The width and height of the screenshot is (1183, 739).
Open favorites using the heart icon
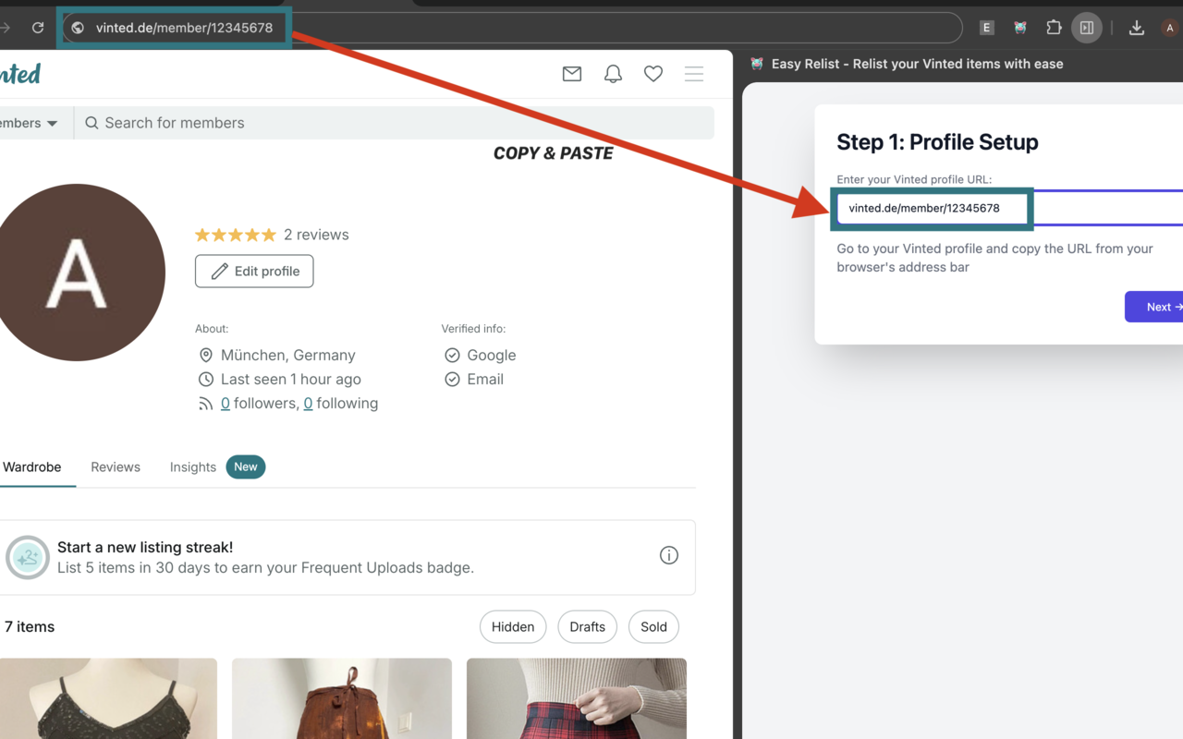pos(652,74)
